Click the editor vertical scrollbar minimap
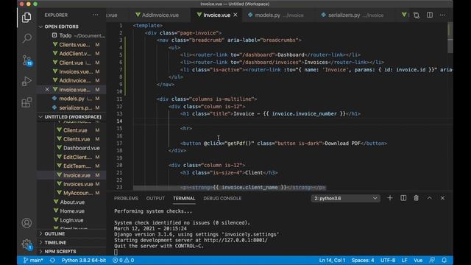Viewport: 471px width, 265px height. 450,38
